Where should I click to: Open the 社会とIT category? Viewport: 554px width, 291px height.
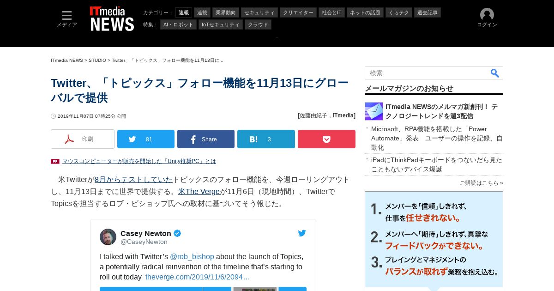click(x=331, y=12)
